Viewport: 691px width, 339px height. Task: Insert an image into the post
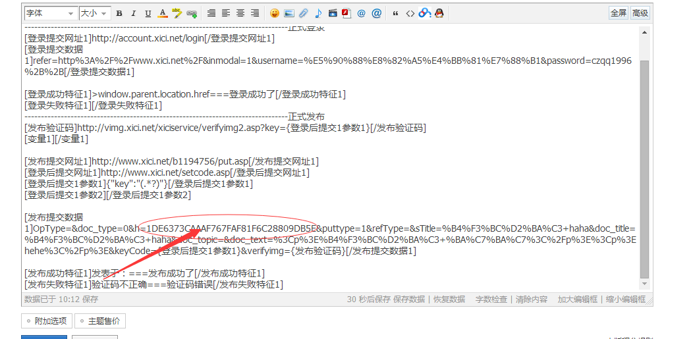pos(289,13)
